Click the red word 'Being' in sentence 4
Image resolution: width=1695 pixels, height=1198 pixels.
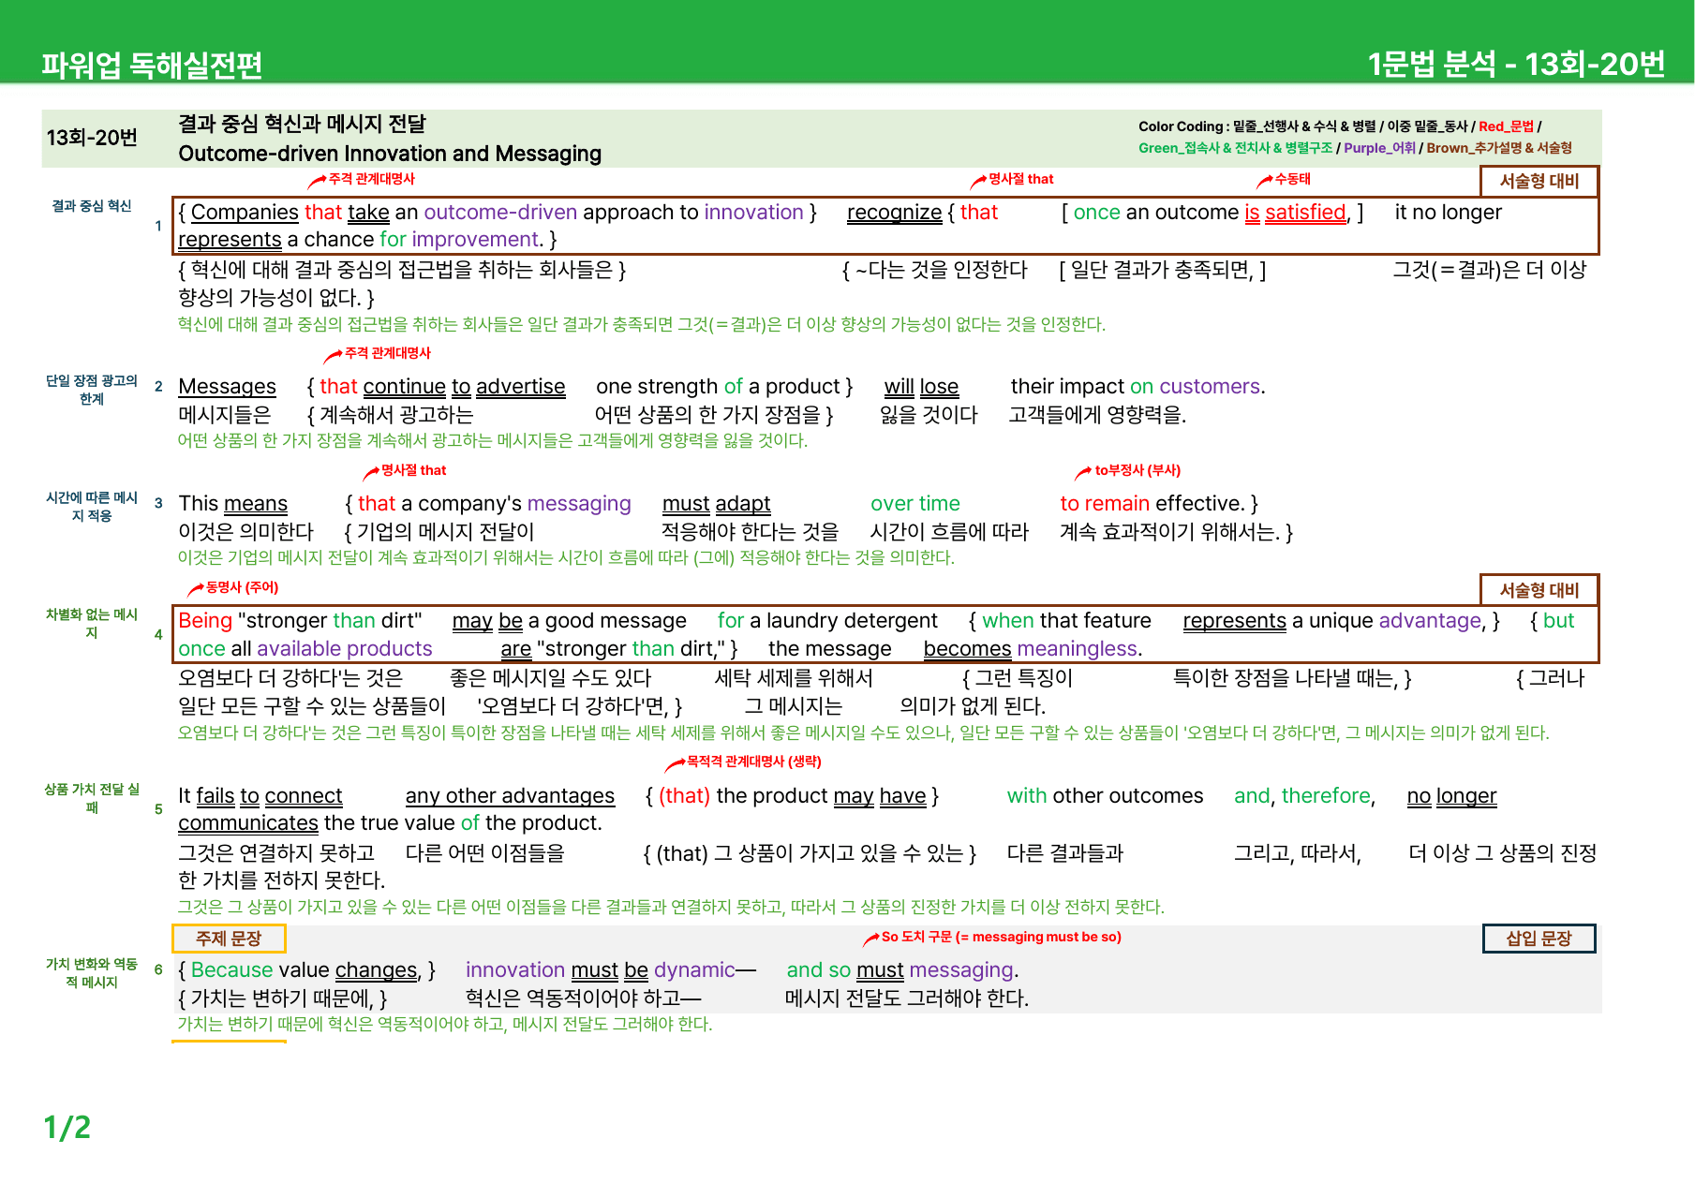pyautogui.click(x=205, y=621)
